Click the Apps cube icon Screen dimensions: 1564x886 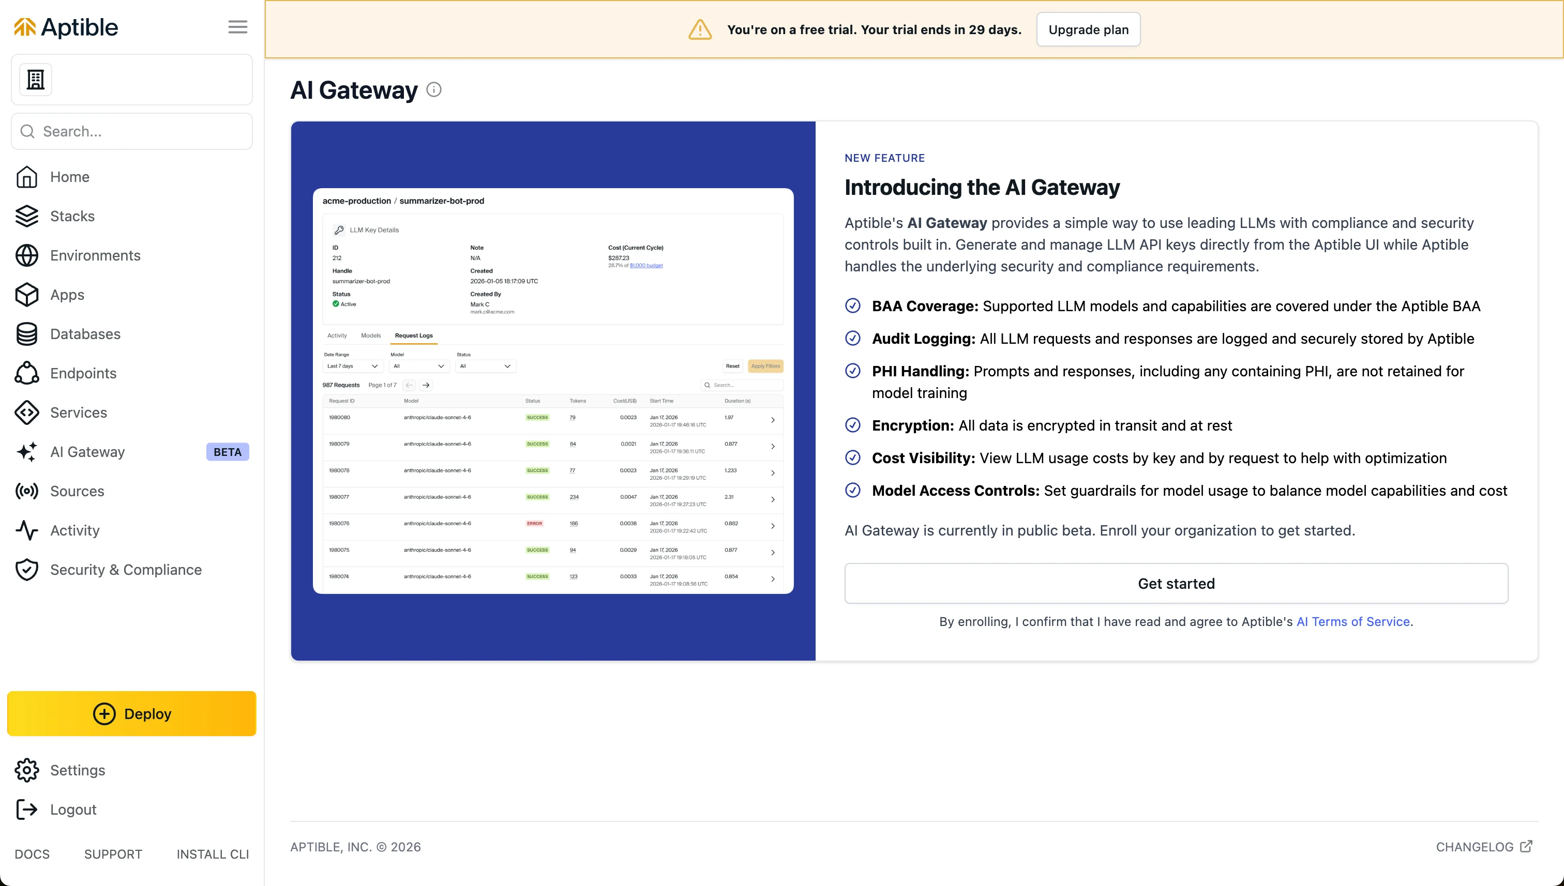[x=27, y=295]
